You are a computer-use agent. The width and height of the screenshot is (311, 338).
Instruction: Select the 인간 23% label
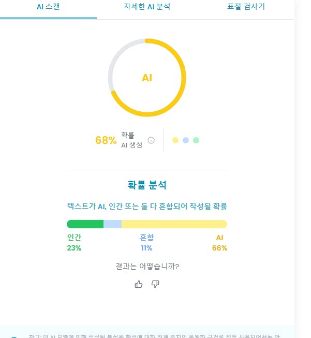75,243
